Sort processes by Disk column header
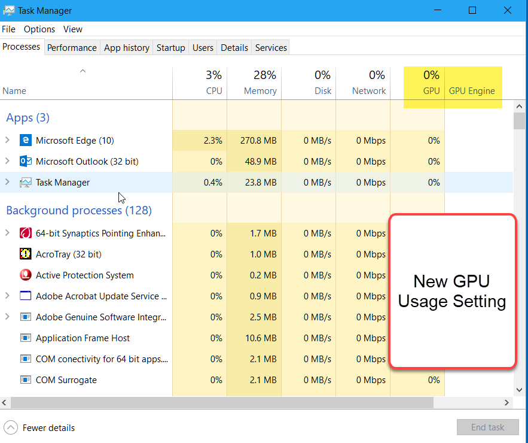The width and height of the screenshot is (528, 443). coord(309,83)
